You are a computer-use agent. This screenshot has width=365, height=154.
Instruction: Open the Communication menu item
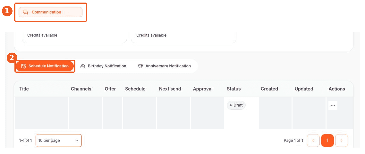coord(50,12)
